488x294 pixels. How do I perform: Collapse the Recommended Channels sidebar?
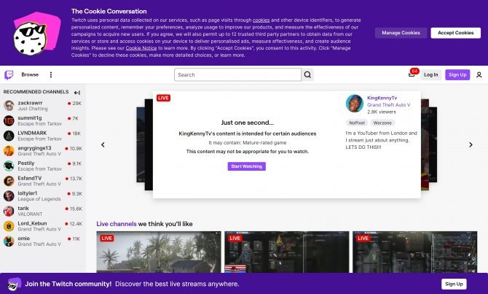click(x=77, y=92)
